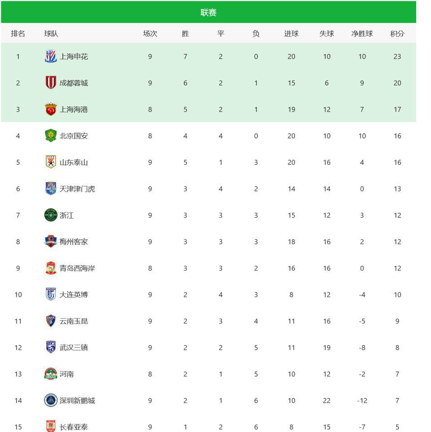This screenshot has height=432, width=431.
Task: Click the Shanghai Shenhua (上海申花) team crest
Action: pyautogui.click(x=51, y=57)
